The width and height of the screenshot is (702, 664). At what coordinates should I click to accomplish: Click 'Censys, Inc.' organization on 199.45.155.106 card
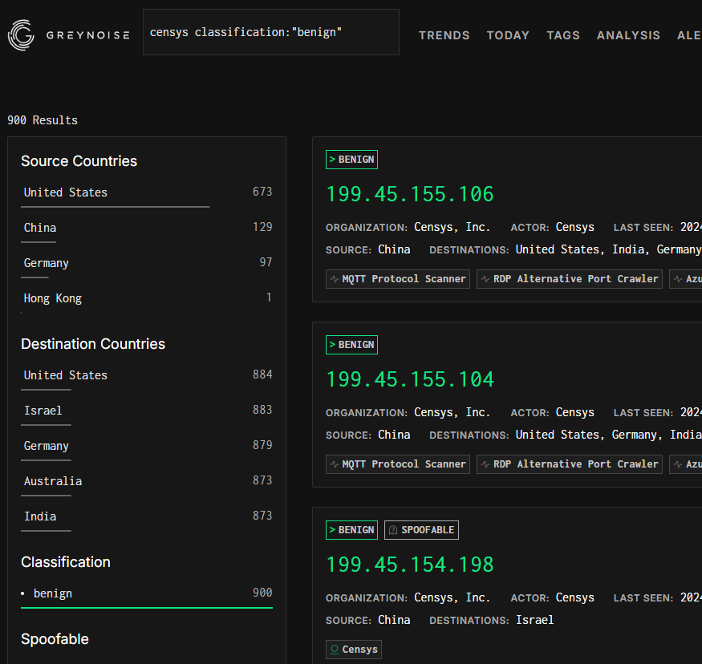[452, 227]
